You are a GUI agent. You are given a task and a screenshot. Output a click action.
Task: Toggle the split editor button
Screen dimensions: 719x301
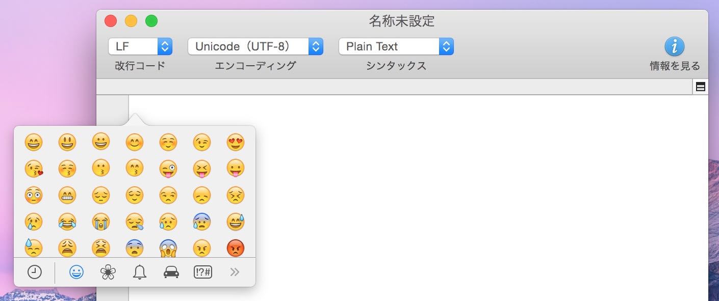click(701, 87)
